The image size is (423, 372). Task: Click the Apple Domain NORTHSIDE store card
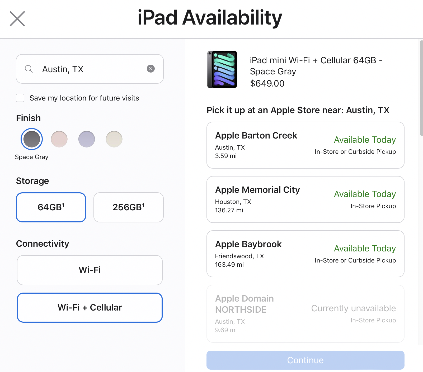305,314
